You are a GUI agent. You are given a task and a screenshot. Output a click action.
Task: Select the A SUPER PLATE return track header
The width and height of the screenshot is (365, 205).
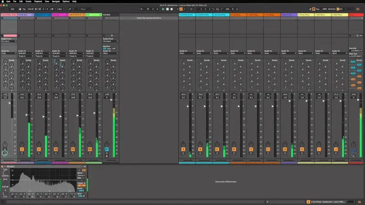click(x=187, y=15)
